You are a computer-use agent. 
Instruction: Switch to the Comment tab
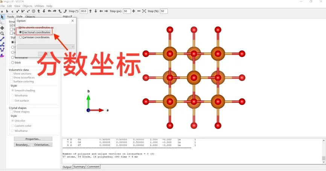point(93,166)
